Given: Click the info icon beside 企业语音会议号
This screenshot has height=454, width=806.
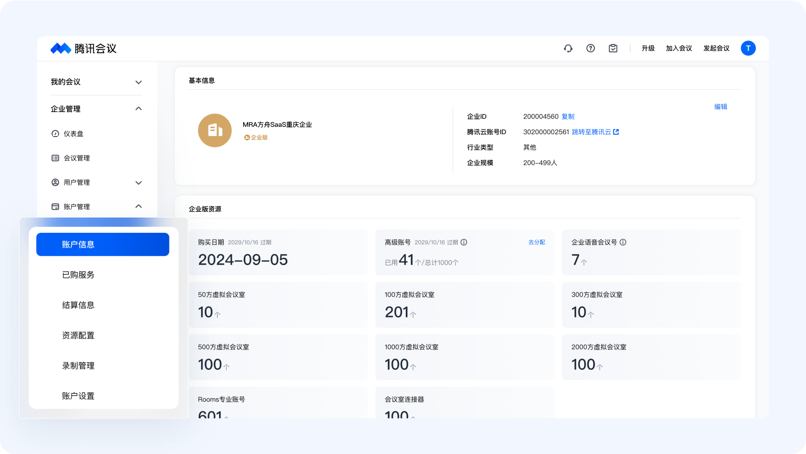Looking at the screenshot, I should [x=623, y=243].
